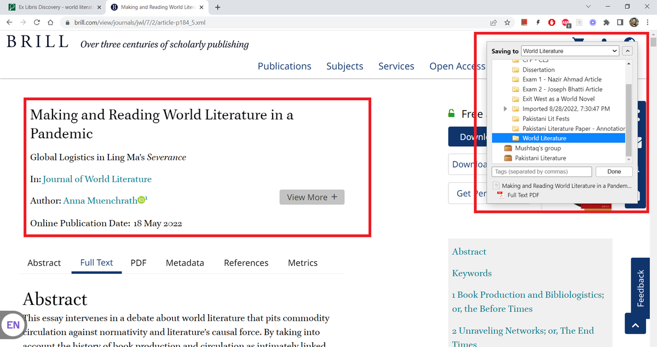This screenshot has height=347, width=657.
Task: Open Chrome's three-dot menu
Action: (648, 22)
